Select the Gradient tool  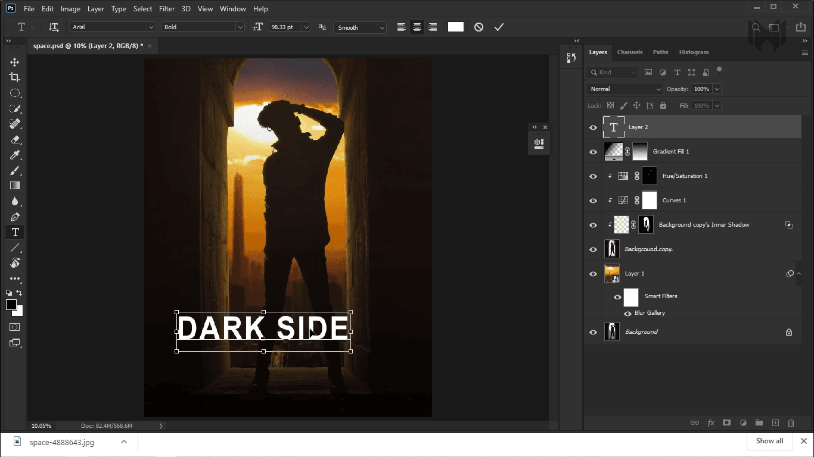tap(15, 186)
